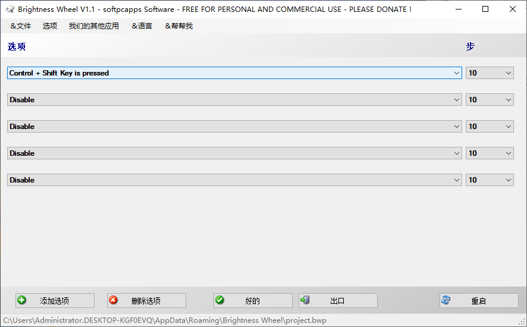Click the green checkmark icon on 好的

pos(219,300)
